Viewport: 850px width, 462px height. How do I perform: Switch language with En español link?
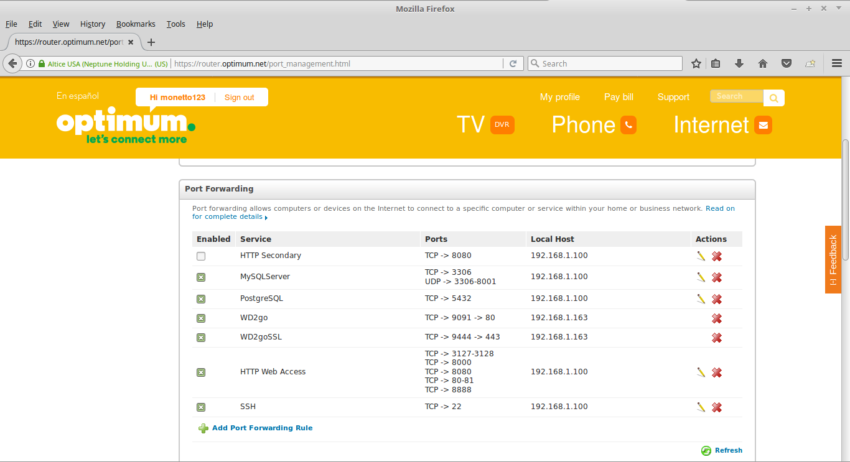pyautogui.click(x=78, y=96)
